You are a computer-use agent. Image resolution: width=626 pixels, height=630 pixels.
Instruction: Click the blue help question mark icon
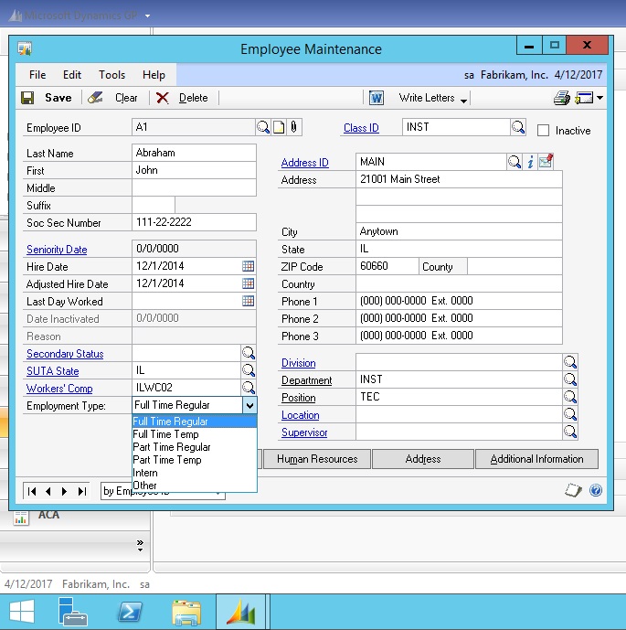(x=596, y=490)
